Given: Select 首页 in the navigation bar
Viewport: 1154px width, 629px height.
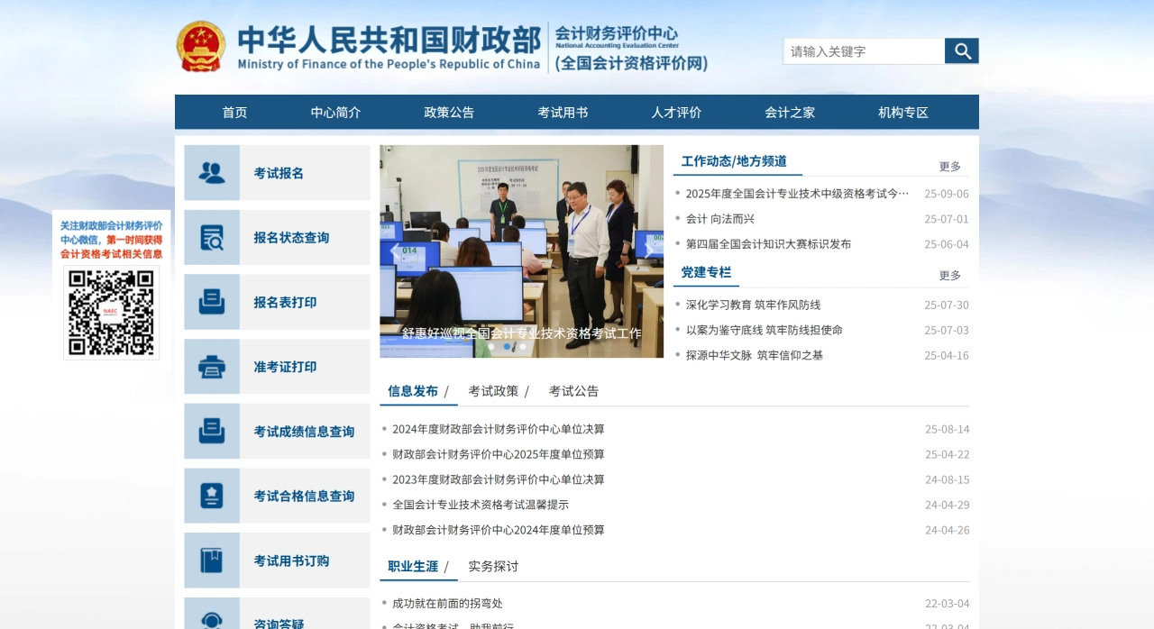Looking at the screenshot, I should 234,112.
